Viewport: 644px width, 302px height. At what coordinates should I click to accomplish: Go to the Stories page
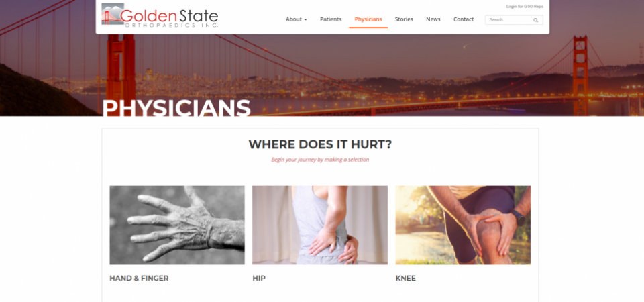click(404, 19)
